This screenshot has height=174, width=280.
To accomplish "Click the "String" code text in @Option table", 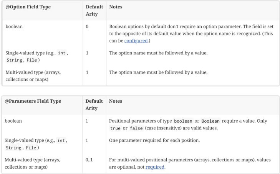I will 14,60.
